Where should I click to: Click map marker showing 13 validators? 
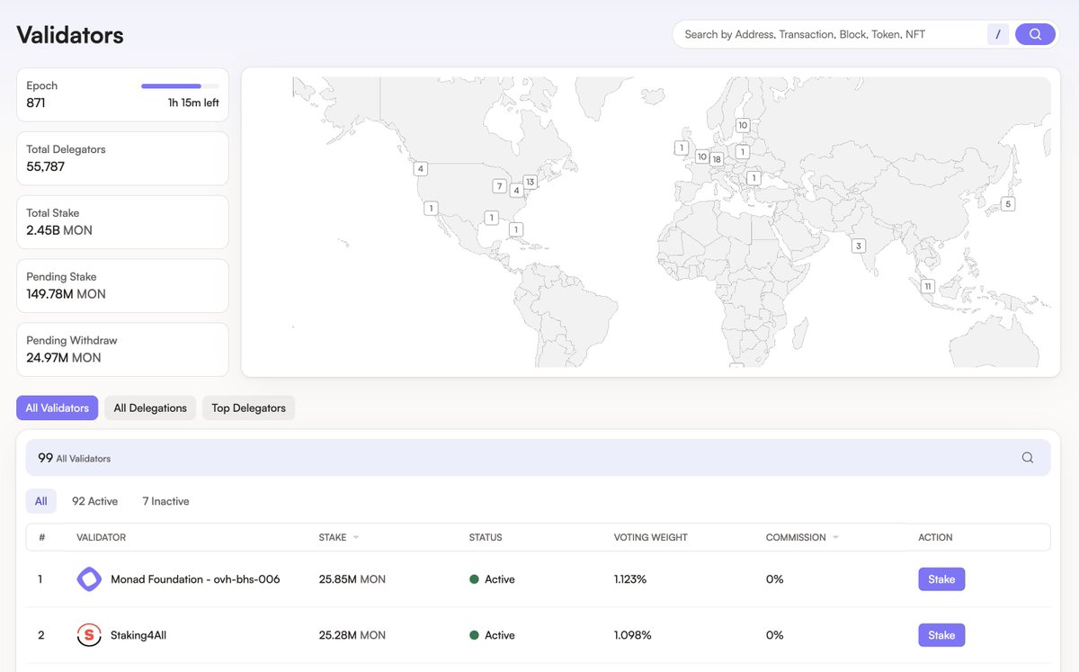pyautogui.click(x=530, y=182)
